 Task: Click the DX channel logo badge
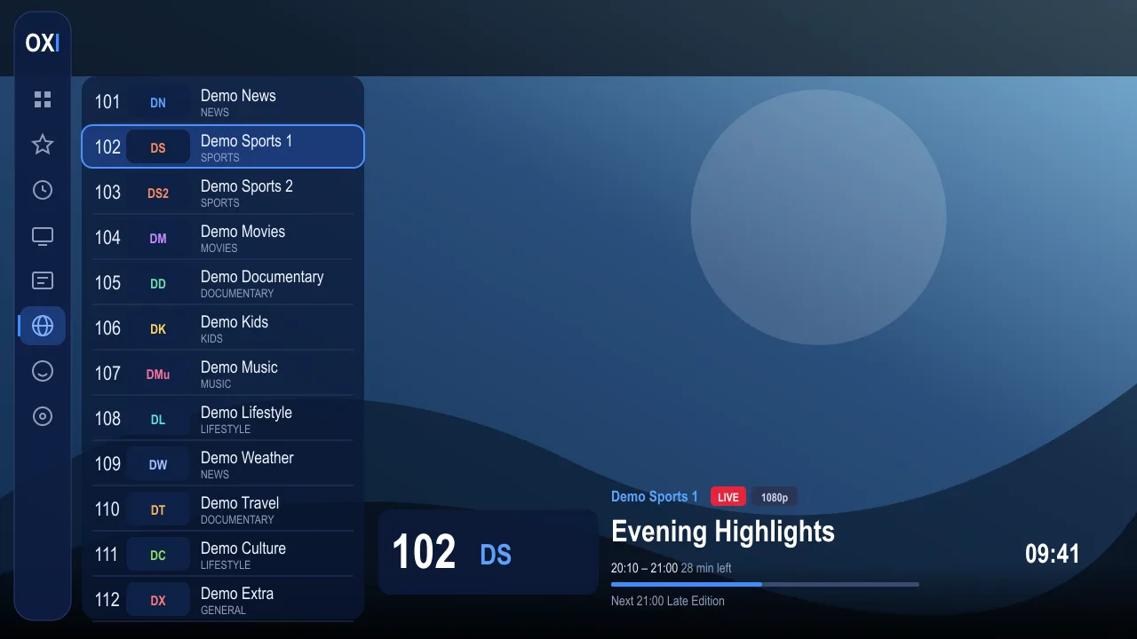(158, 601)
